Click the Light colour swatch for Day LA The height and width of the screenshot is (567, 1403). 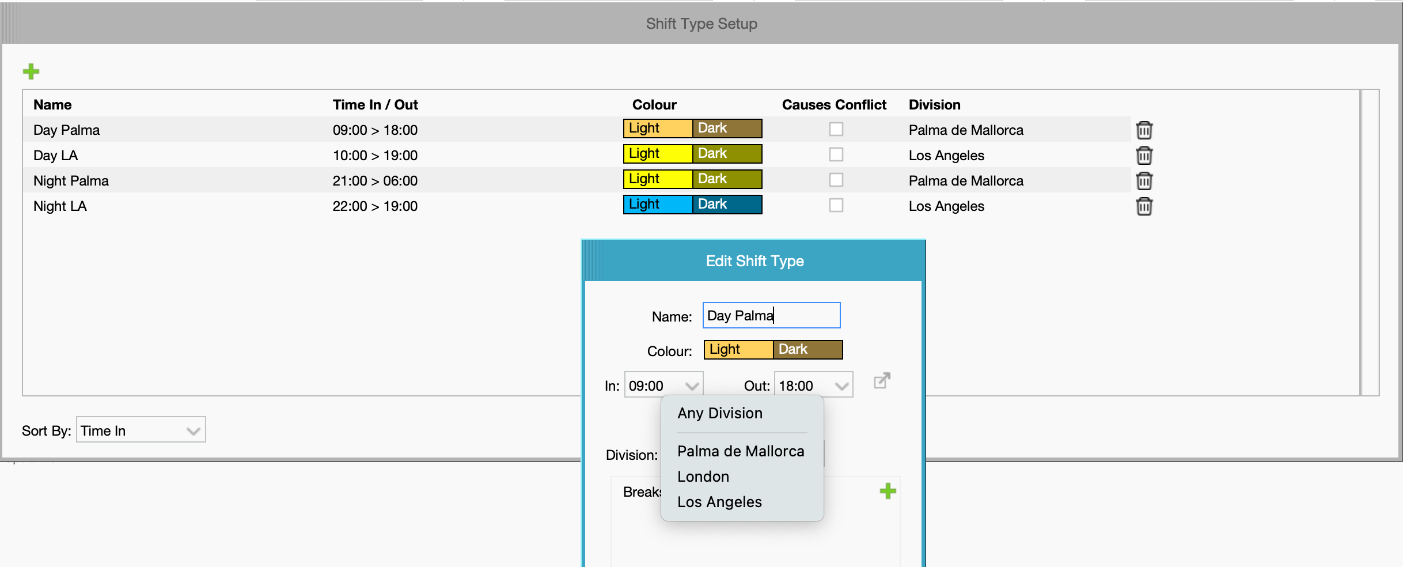658,154
